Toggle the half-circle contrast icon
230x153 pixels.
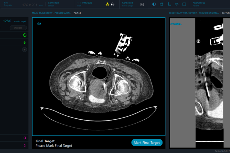click(154, 4)
